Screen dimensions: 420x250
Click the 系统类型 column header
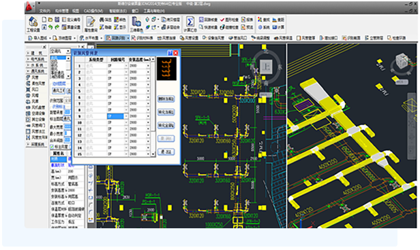pyautogui.click(x=96, y=60)
